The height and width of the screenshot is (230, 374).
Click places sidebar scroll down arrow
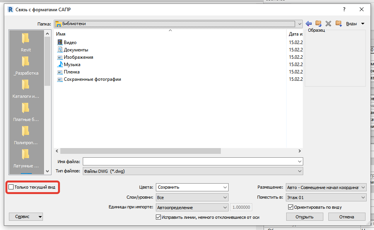tap(47, 171)
